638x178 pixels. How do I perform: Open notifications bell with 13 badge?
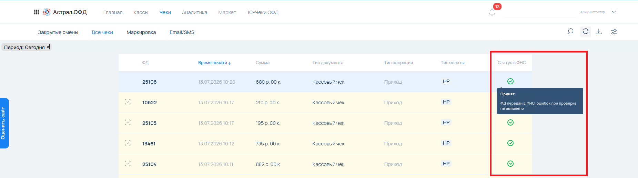(x=492, y=12)
